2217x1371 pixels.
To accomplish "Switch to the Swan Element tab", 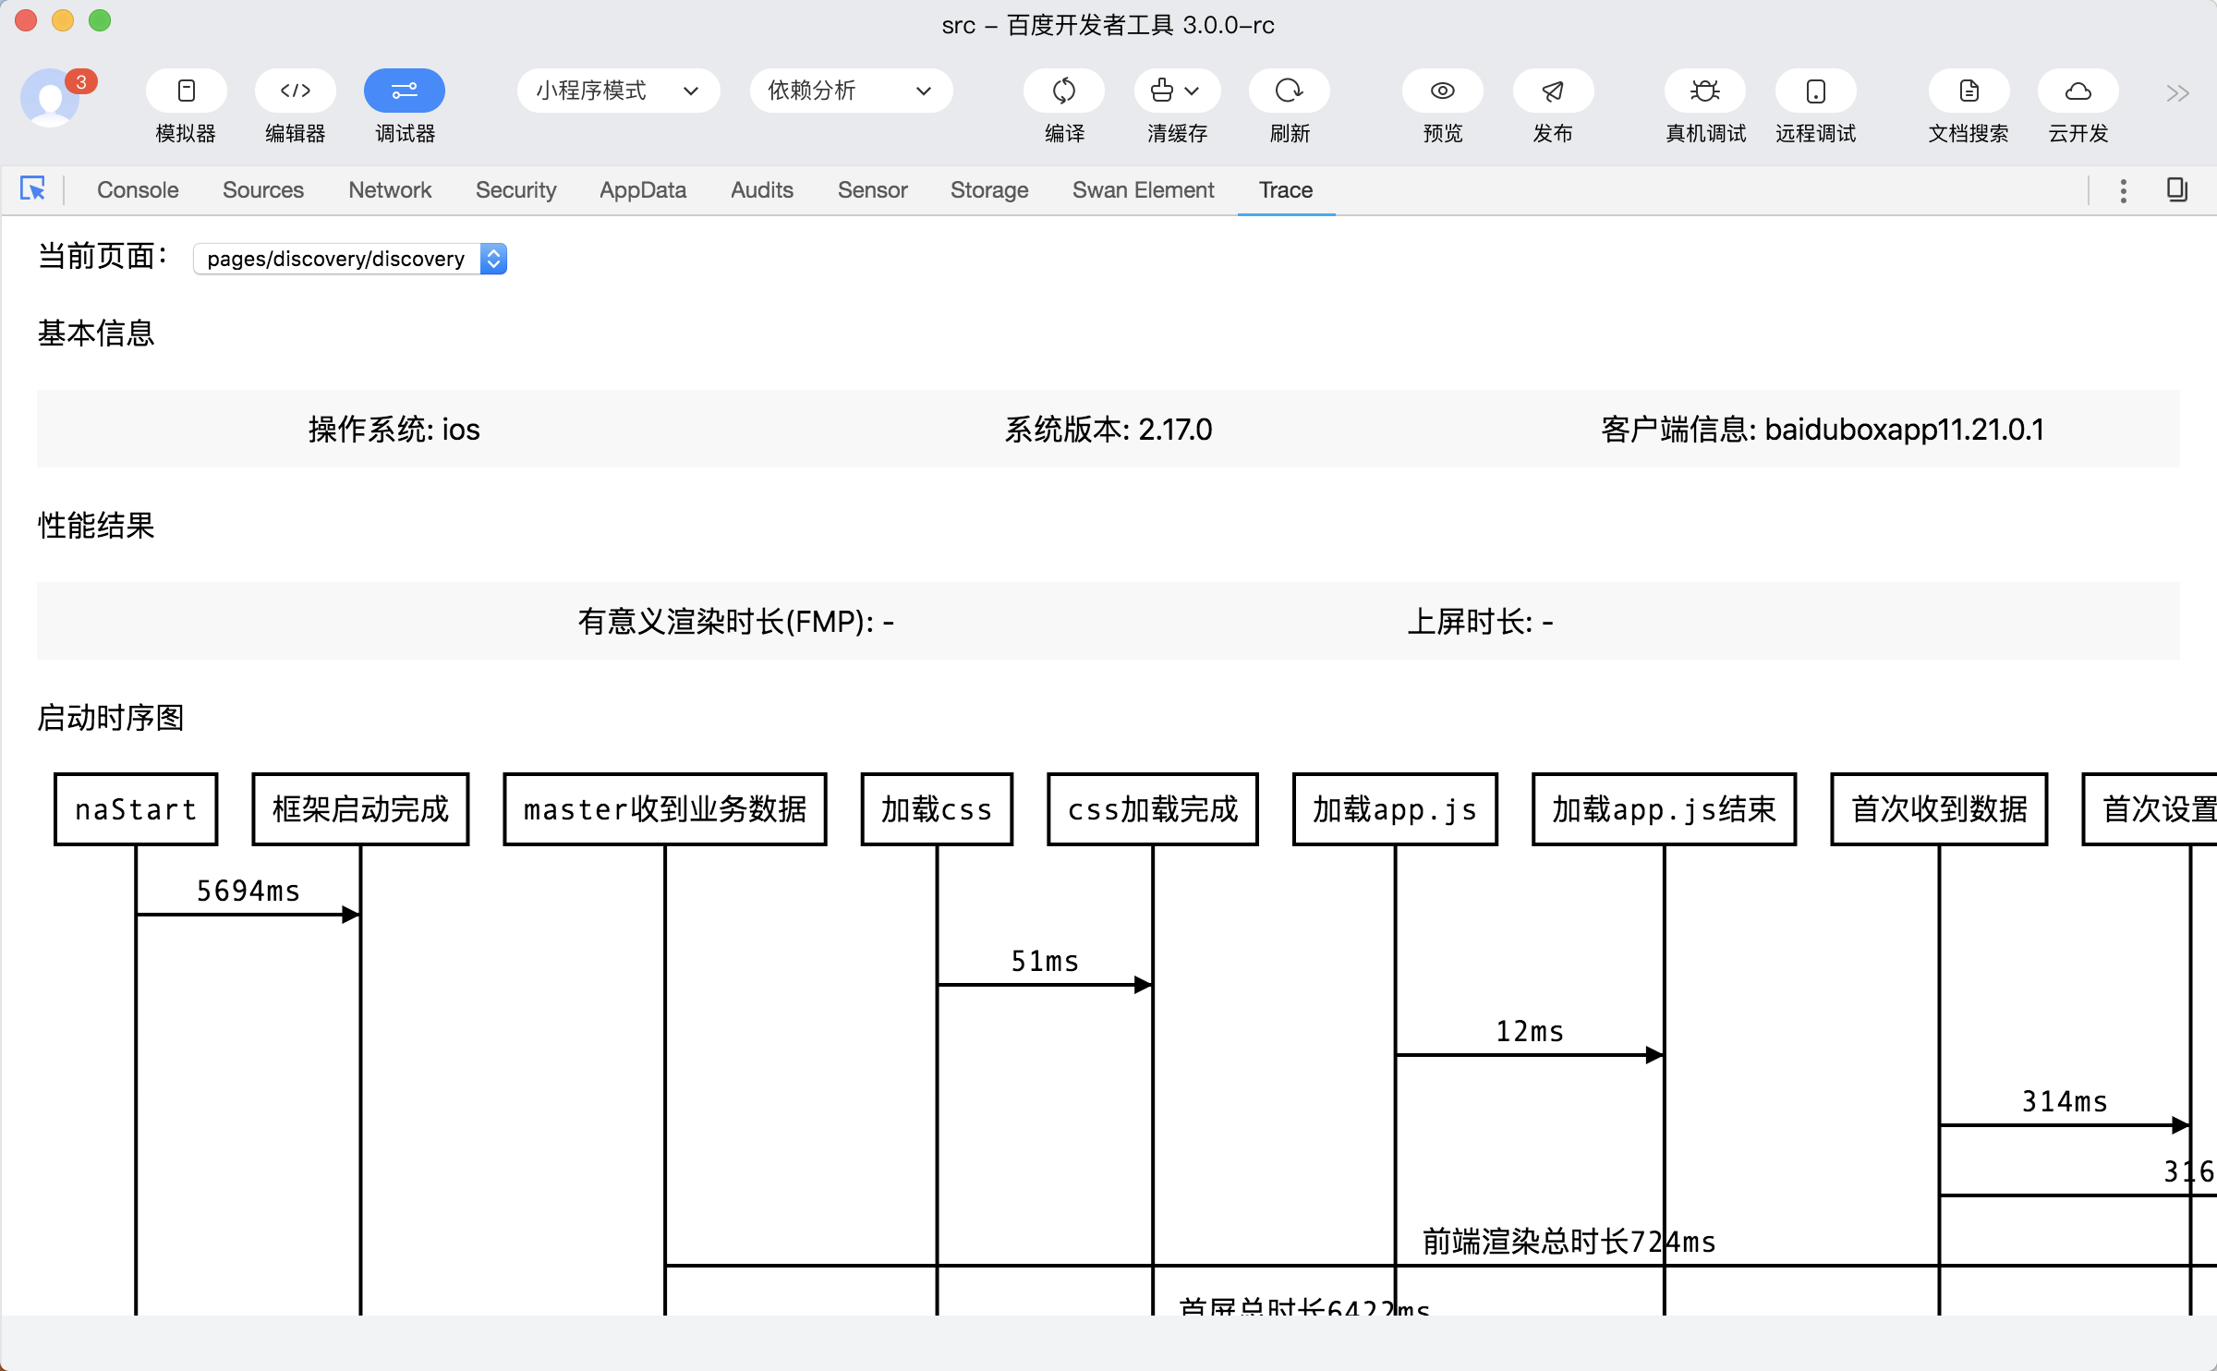I will tap(1143, 190).
